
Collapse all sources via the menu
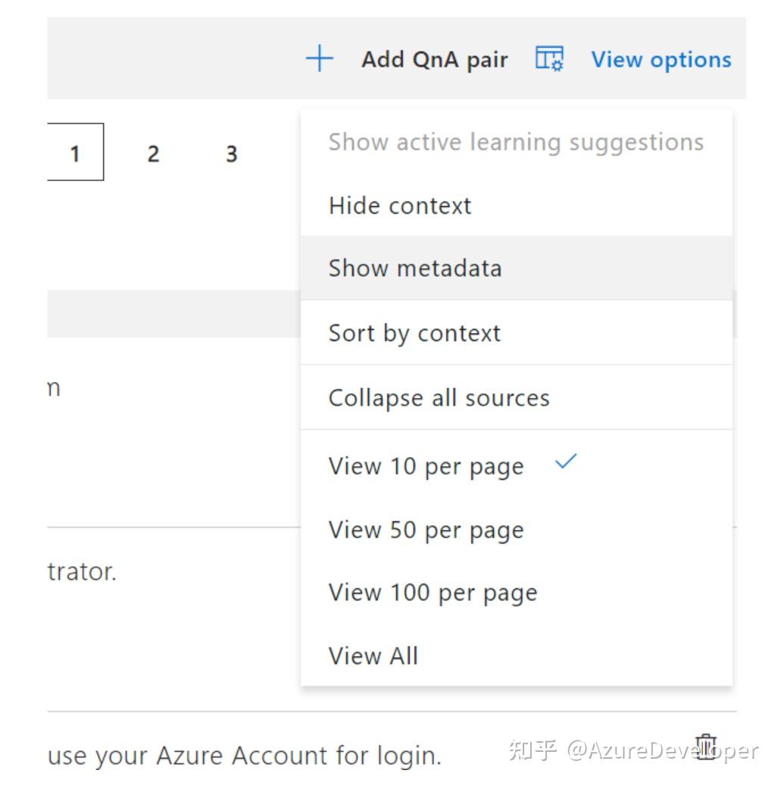(x=439, y=398)
